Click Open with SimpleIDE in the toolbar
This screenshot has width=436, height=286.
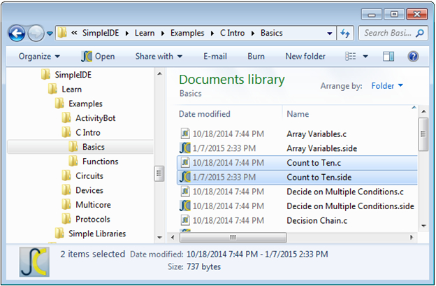(98, 57)
